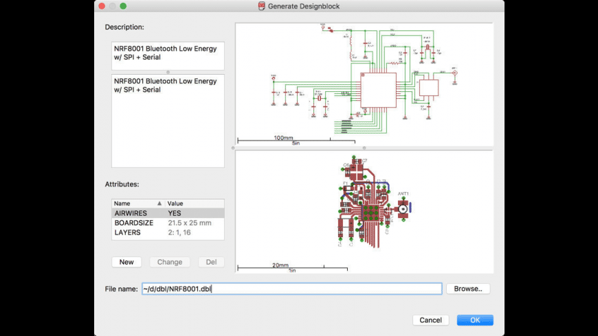Select the LAYERS attribute row

[168, 232]
